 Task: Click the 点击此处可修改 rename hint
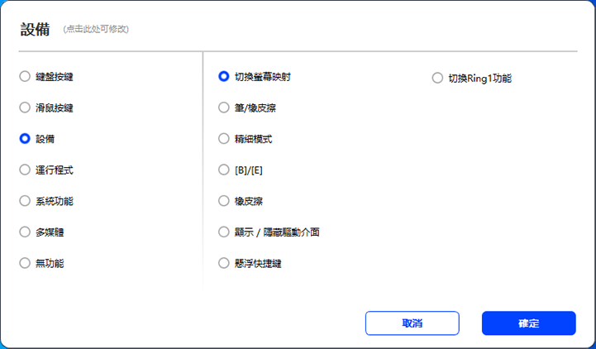pyautogui.click(x=96, y=30)
